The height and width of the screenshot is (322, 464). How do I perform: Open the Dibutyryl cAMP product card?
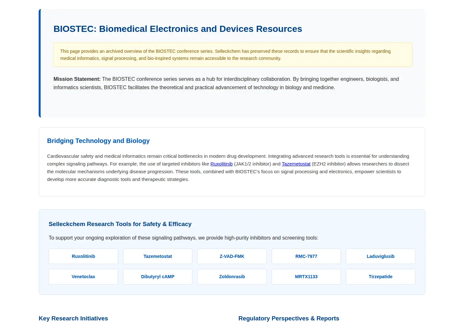point(158,277)
